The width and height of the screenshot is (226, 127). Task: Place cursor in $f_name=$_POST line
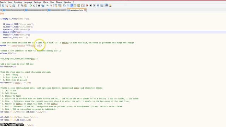point(18,24)
